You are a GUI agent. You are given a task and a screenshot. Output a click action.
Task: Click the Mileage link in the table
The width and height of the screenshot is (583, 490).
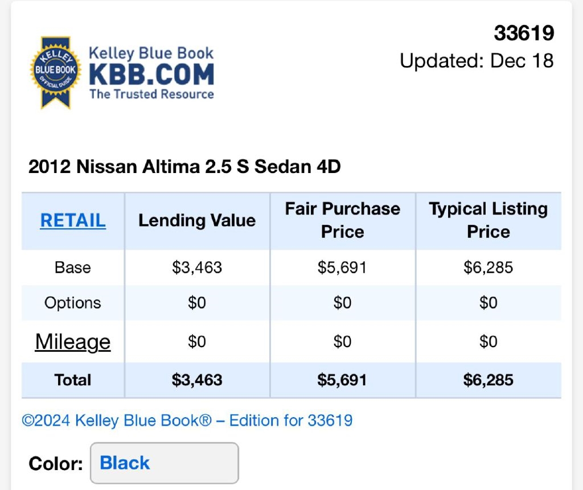click(73, 341)
